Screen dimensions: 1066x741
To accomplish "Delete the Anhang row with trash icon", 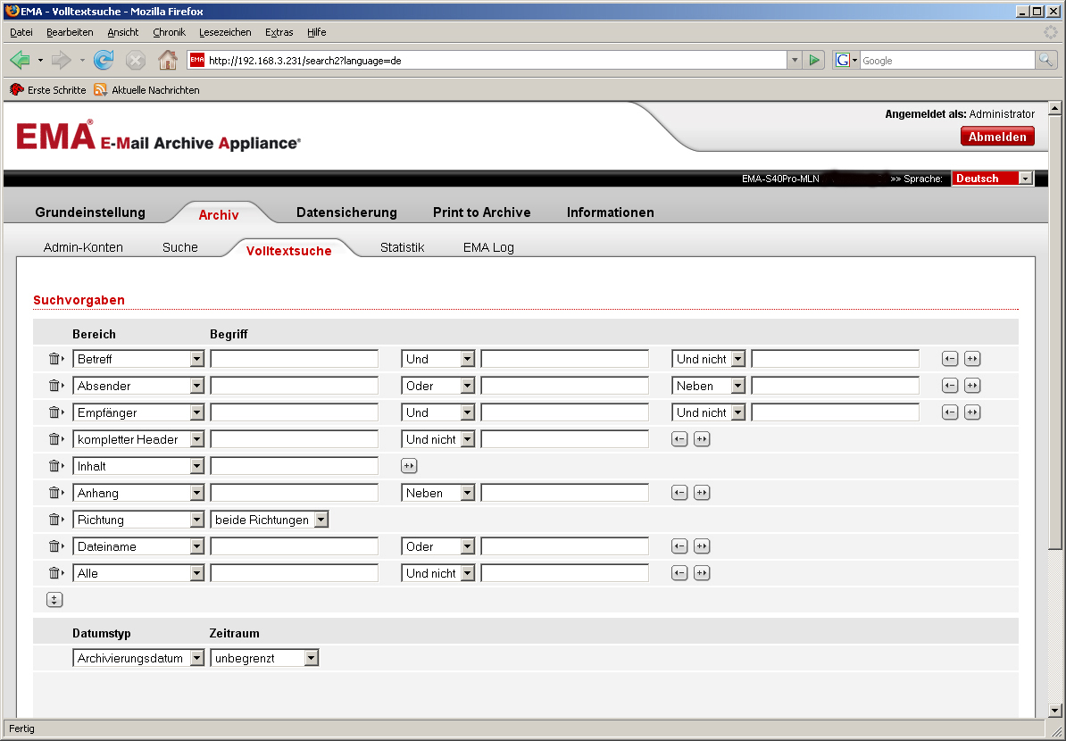I will click(x=54, y=493).
